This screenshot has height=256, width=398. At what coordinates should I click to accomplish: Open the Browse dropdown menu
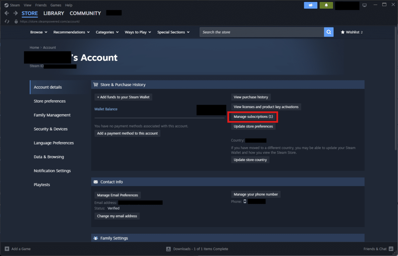coord(39,32)
